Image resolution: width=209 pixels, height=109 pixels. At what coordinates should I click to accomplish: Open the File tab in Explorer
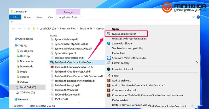pyautogui.click(x=15, y=17)
